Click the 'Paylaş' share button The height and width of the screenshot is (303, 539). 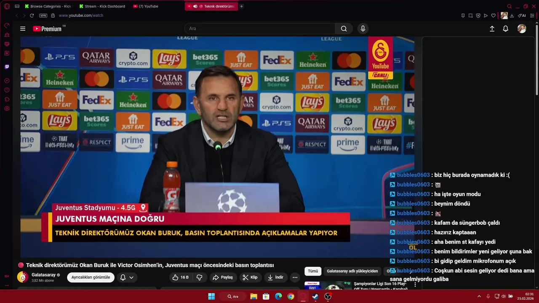point(223,277)
